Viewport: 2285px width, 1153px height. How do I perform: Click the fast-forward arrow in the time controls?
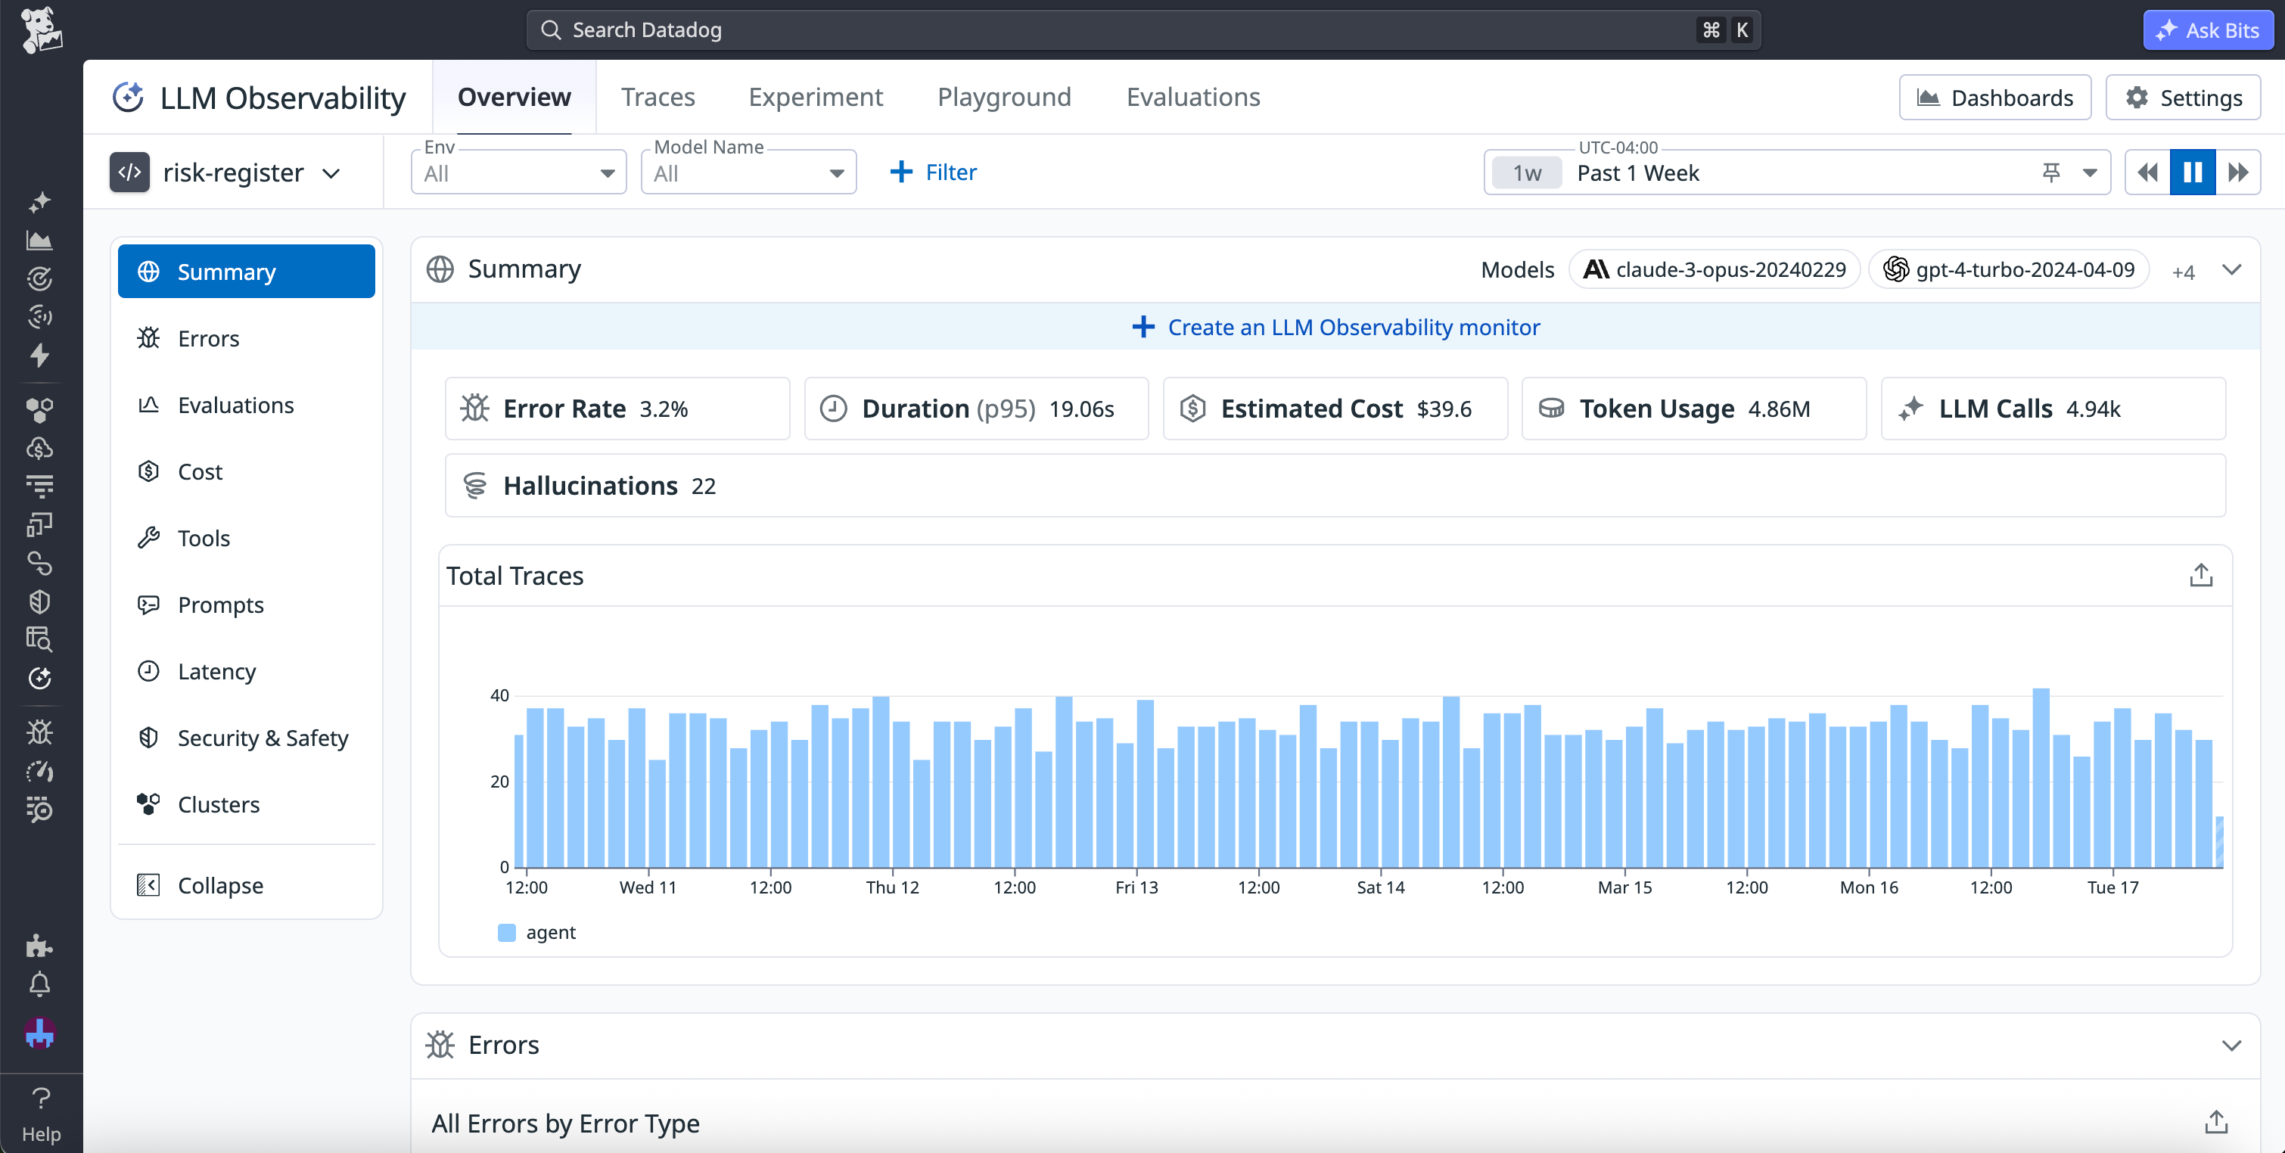click(2239, 171)
